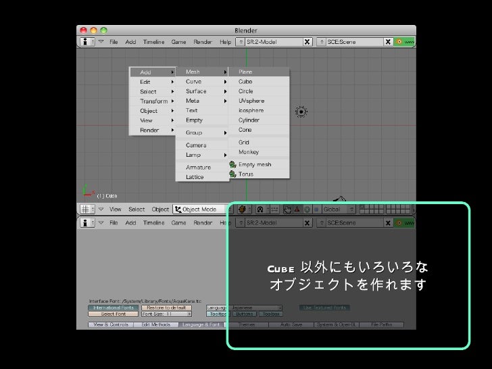This screenshot has width=492, height=369.
Task: Click the Select Font button
Action: [114, 314]
